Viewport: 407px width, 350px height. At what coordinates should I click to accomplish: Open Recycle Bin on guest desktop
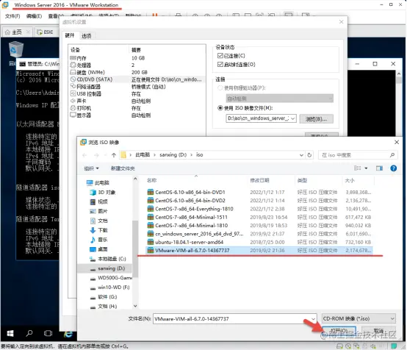tap(16, 49)
